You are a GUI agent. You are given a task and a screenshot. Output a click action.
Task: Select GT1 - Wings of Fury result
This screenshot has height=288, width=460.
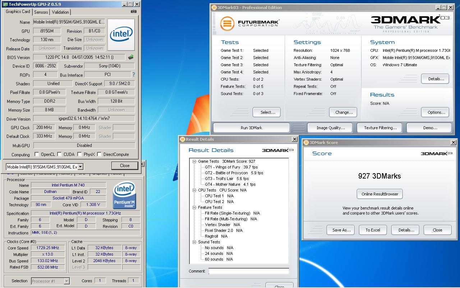(x=231, y=167)
